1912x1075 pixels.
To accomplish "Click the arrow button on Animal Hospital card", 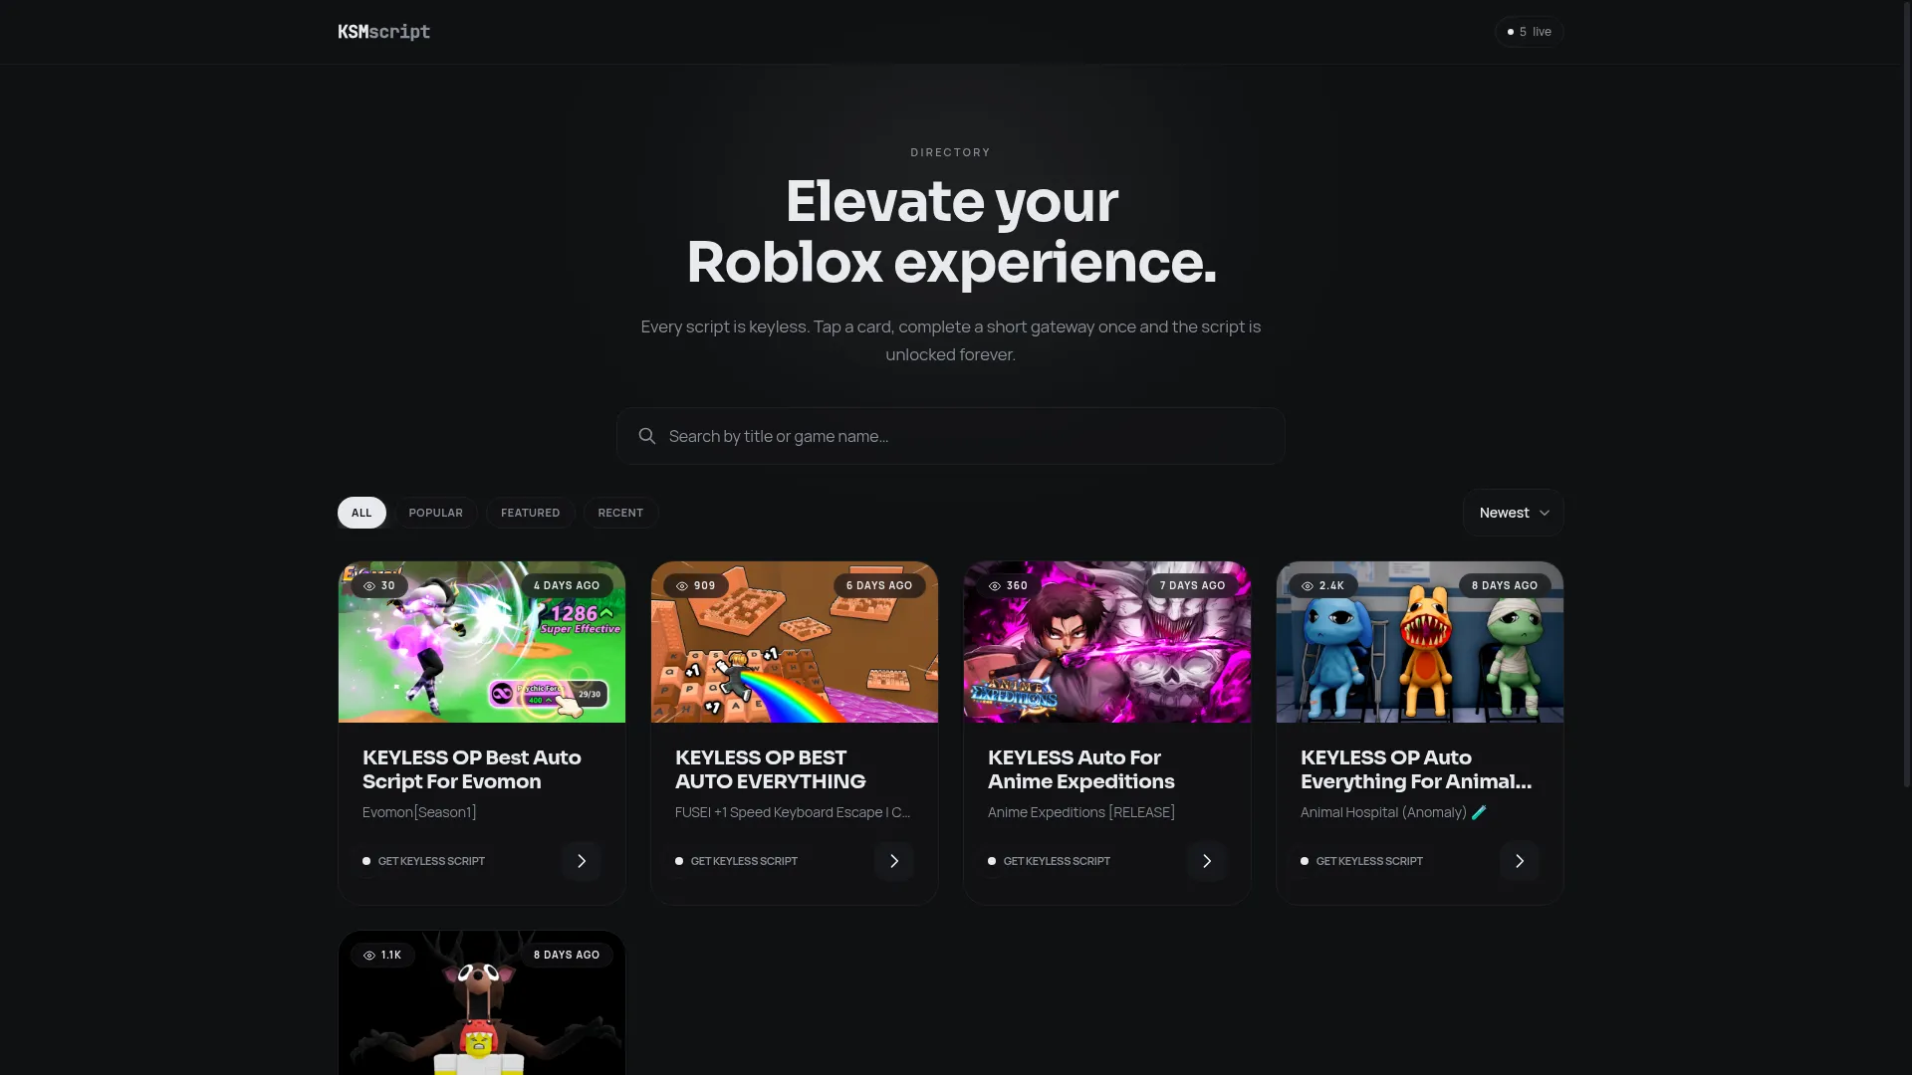I will [x=1520, y=861].
